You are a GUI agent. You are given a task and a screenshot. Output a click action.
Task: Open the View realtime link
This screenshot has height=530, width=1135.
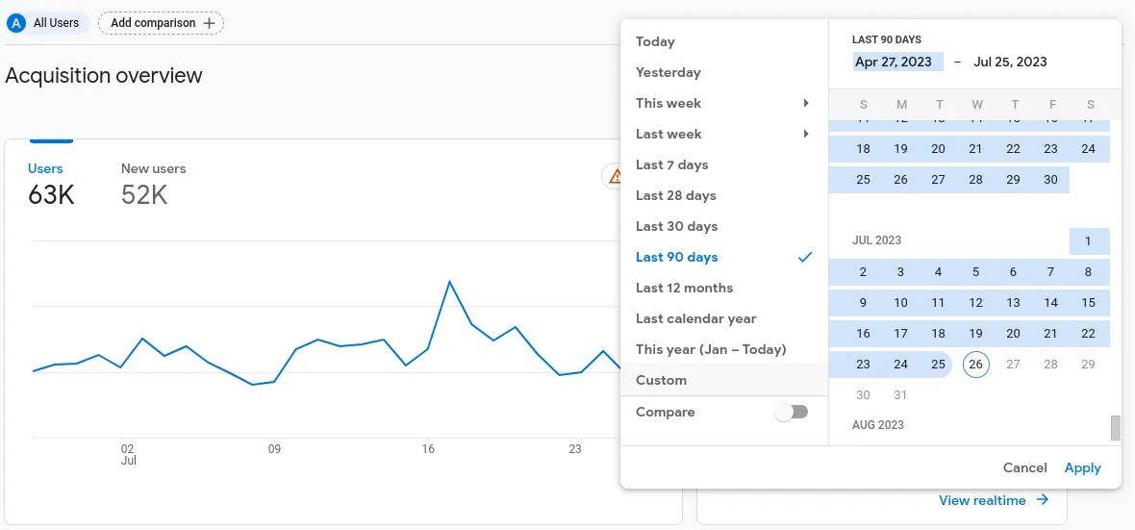point(981,500)
